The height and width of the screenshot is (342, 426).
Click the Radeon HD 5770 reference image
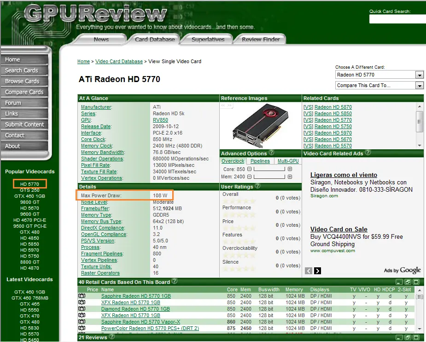260,126
